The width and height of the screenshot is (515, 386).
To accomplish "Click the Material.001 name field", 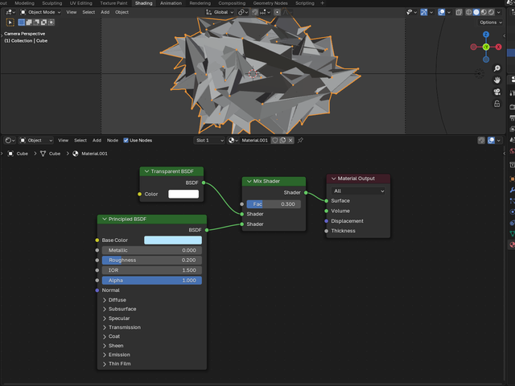I will [x=254, y=141].
